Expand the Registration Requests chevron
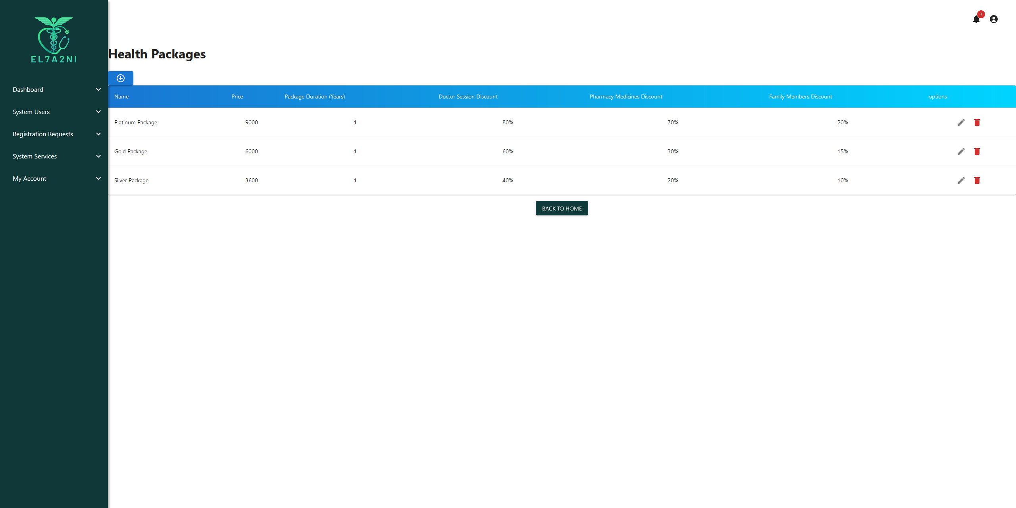The height and width of the screenshot is (508, 1016). point(98,134)
